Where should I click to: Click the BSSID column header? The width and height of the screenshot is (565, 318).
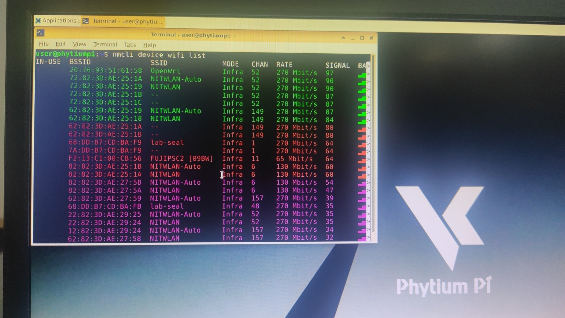point(80,62)
